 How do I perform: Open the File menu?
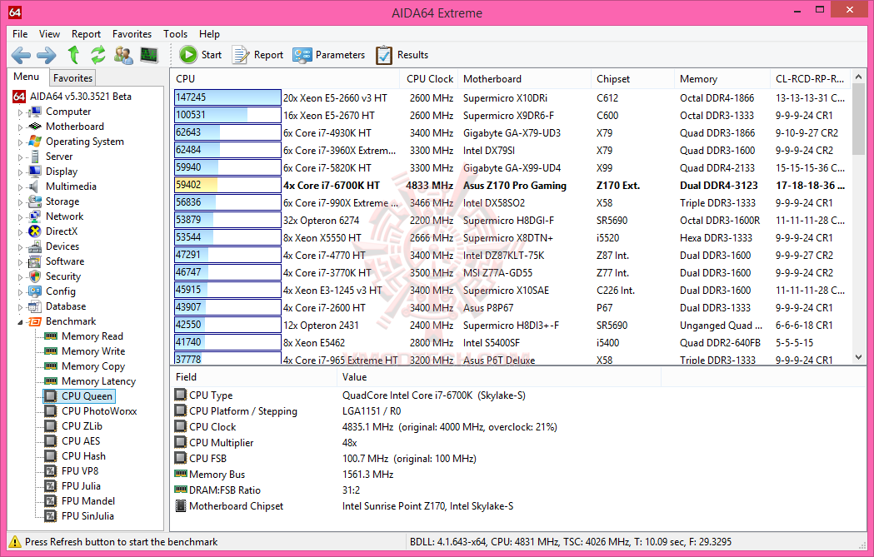(20, 34)
